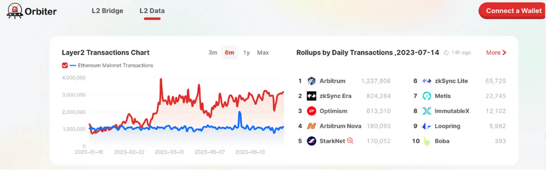The width and height of the screenshot is (546, 170).
Task: Click the magnifier icon next to StarkNet
Action: [350, 141]
